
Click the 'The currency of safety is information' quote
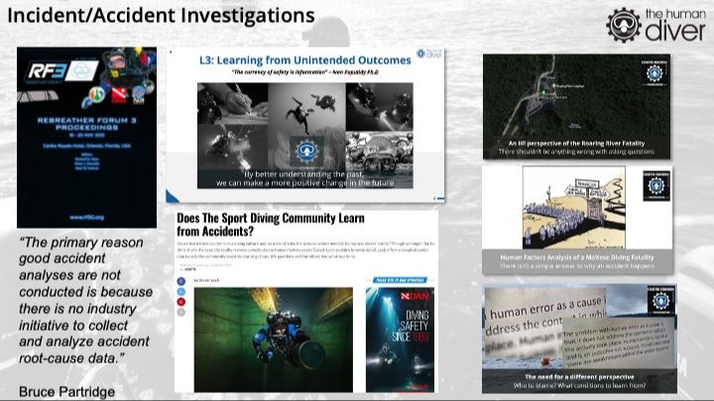point(305,72)
